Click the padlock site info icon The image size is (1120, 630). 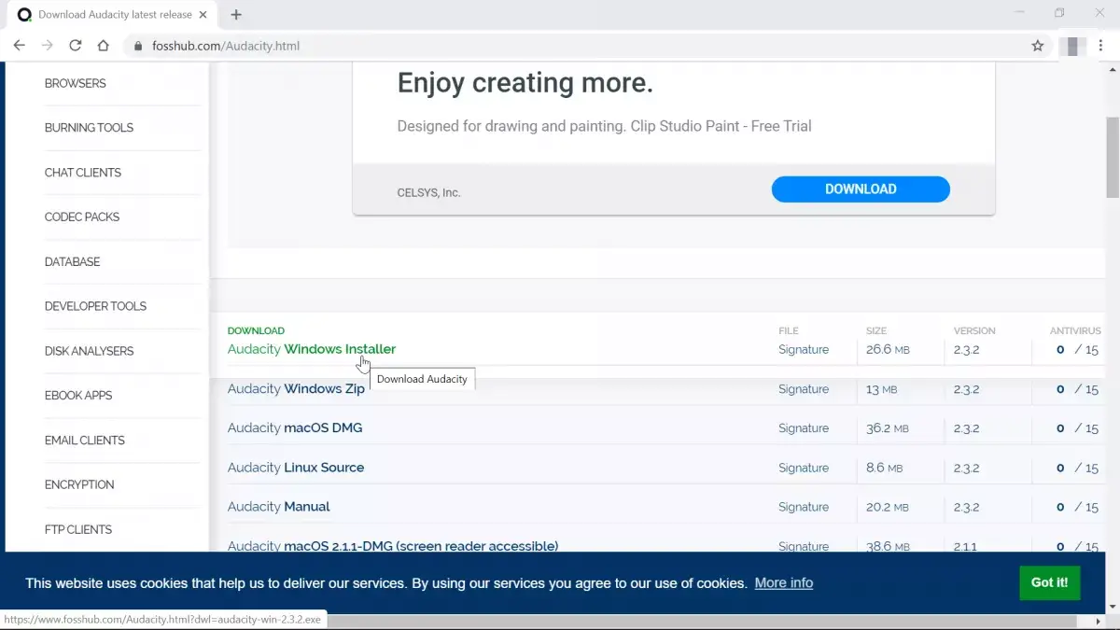click(x=139, y=45)
